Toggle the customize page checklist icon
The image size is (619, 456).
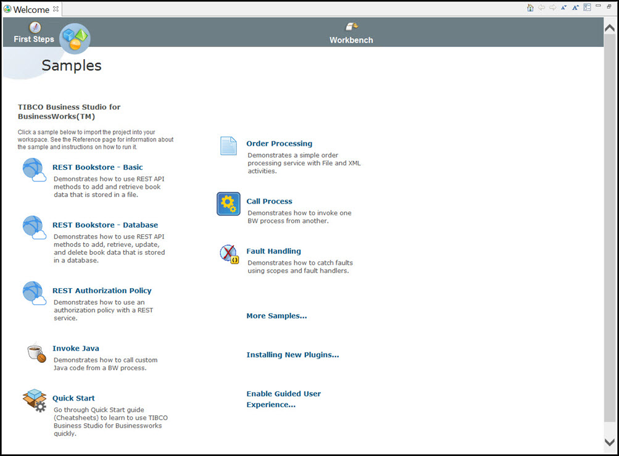[587, 7]
